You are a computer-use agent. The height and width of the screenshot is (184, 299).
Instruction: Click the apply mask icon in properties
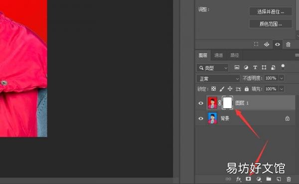267,44
